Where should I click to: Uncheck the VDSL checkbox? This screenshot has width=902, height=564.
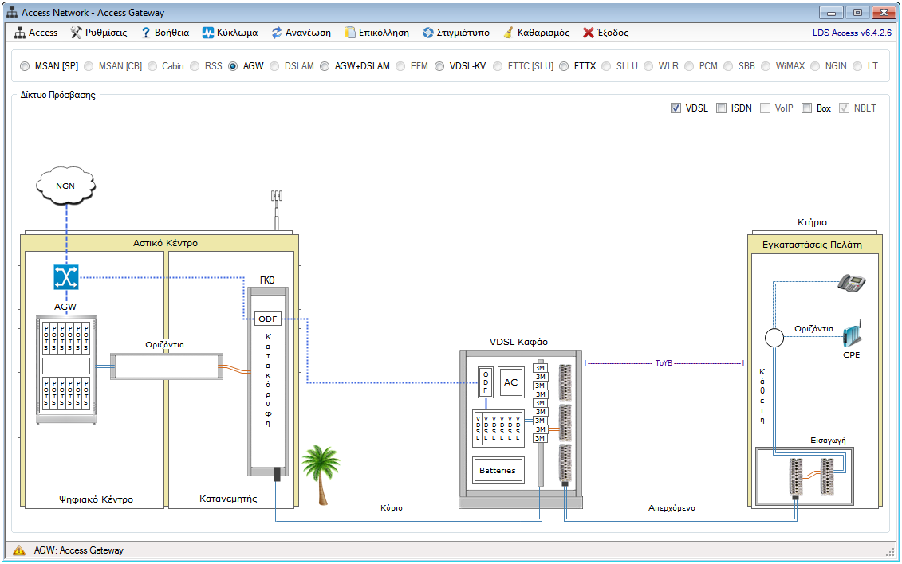tap(676, 108)
